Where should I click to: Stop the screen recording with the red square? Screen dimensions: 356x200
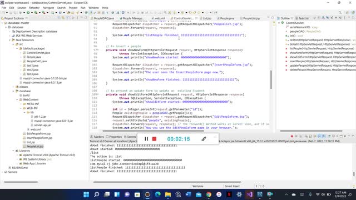coord(155,139)
